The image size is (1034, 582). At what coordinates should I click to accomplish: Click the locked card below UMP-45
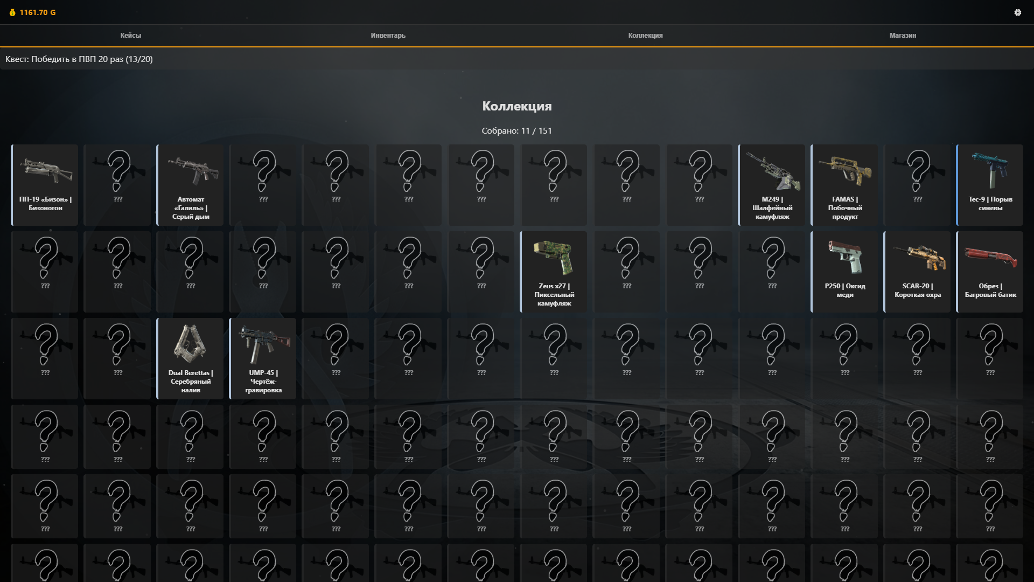pyautogui.click(x=263, y=436)
